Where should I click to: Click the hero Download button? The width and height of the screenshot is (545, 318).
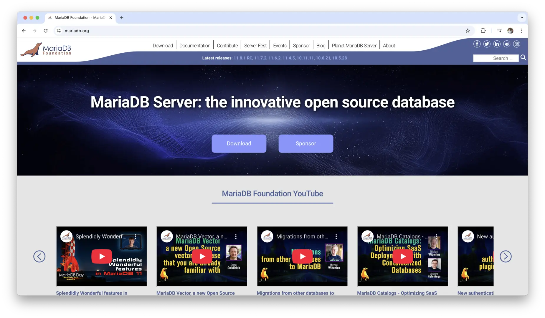point(239,144)
